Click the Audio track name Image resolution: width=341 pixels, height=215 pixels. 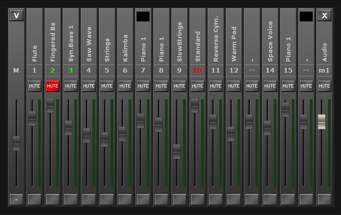[324, 52]
